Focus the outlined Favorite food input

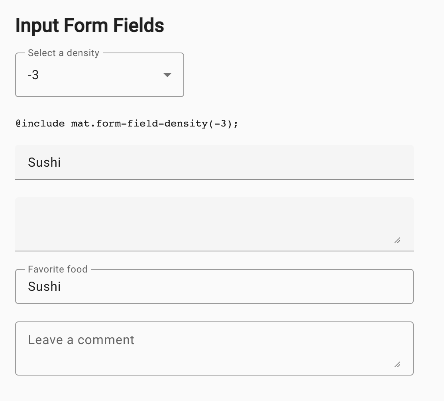point(214,286)
